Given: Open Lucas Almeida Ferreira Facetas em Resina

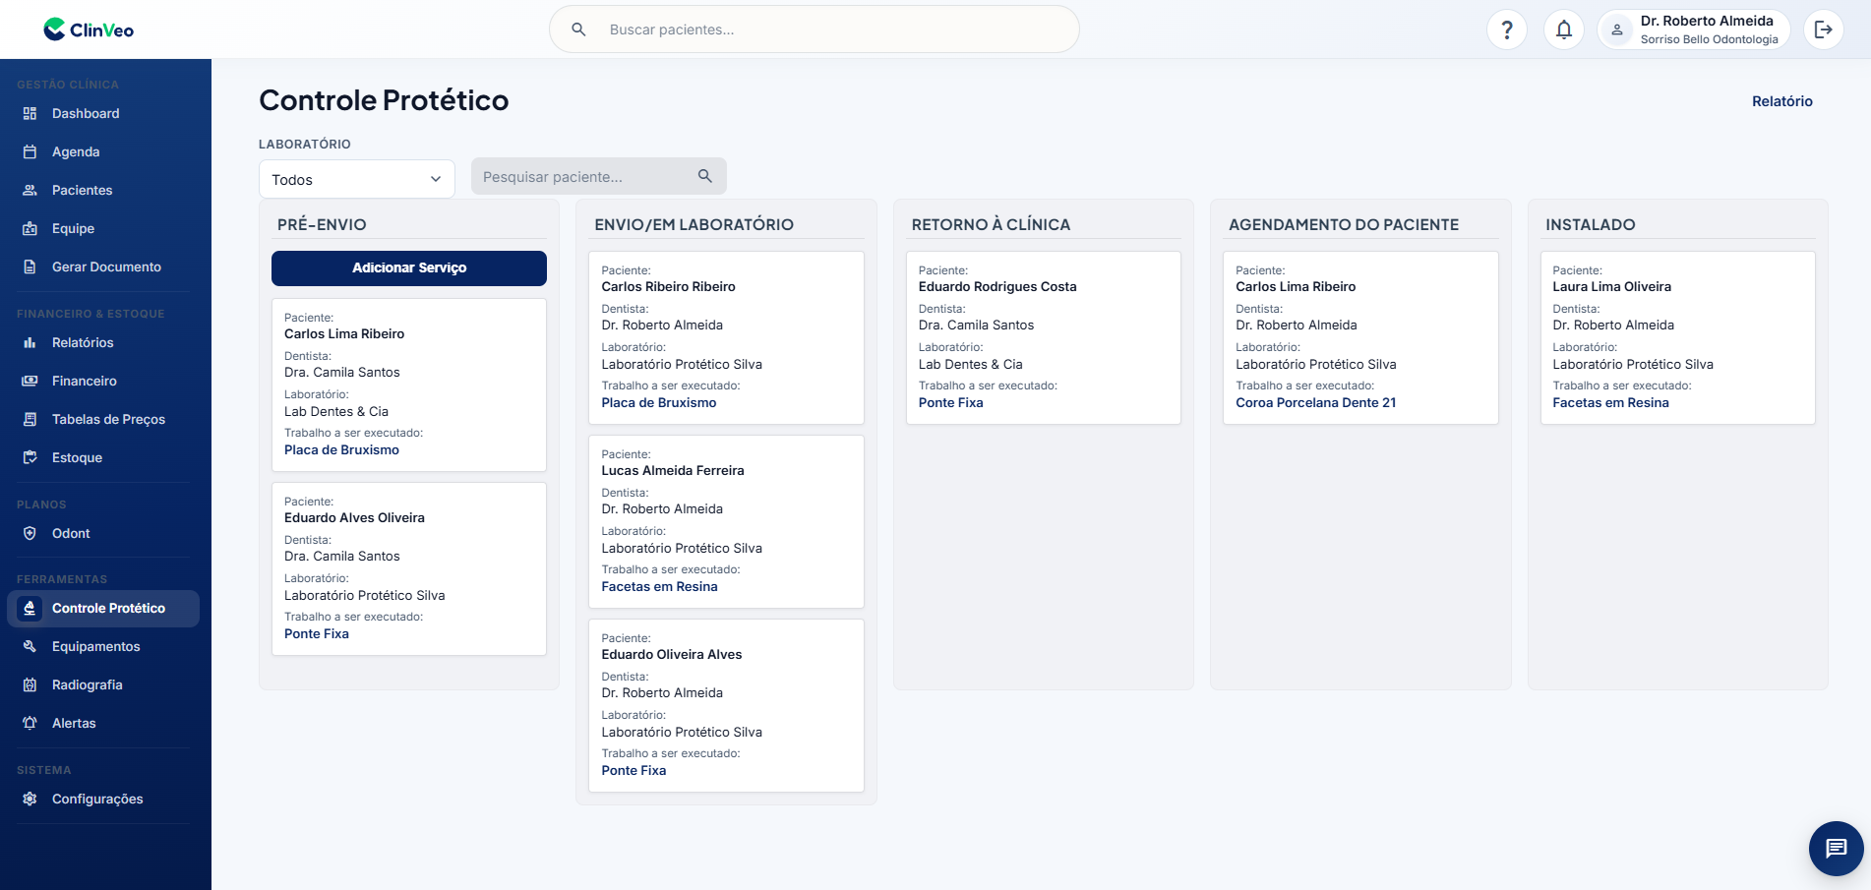Looking at the screenshot, I should (x=659, y=586).
